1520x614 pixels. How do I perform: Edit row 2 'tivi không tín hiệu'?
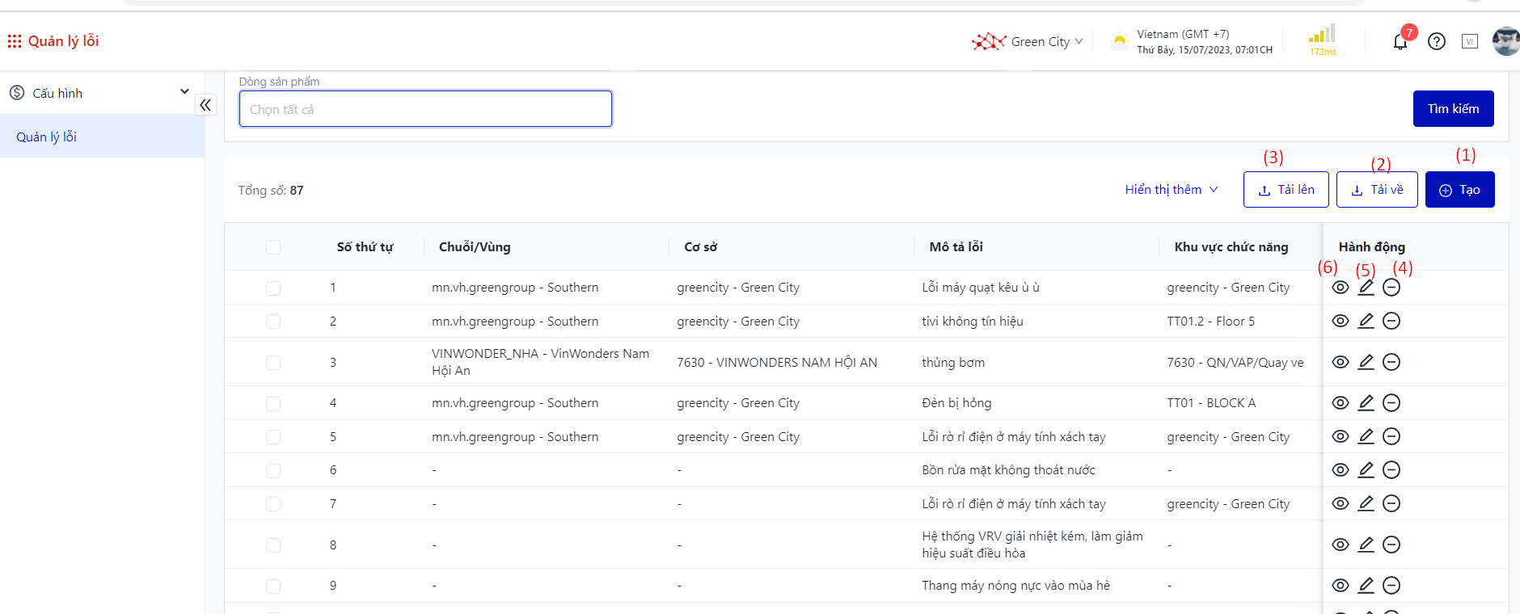pos(1366,321)
